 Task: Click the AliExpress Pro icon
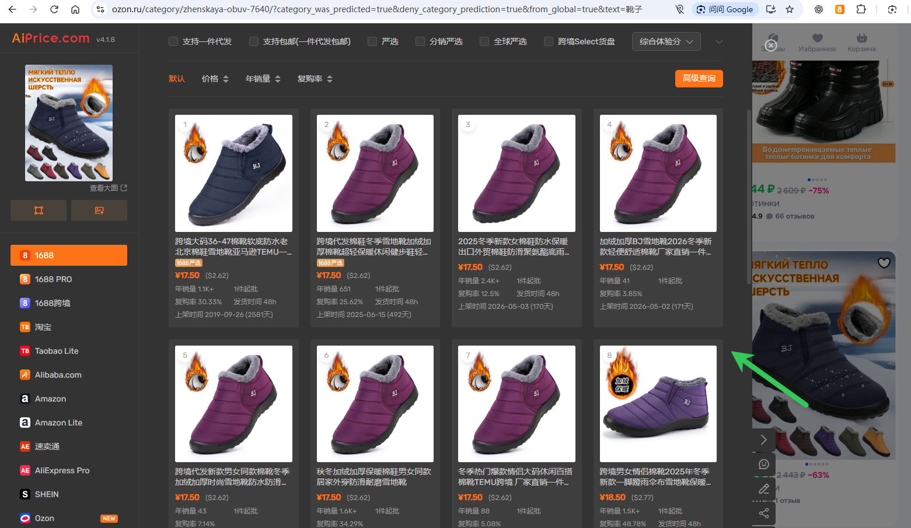tap(25, 470)
